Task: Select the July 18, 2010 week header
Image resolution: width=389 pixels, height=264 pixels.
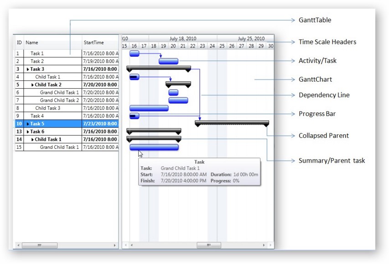Action: coord(182,39)
